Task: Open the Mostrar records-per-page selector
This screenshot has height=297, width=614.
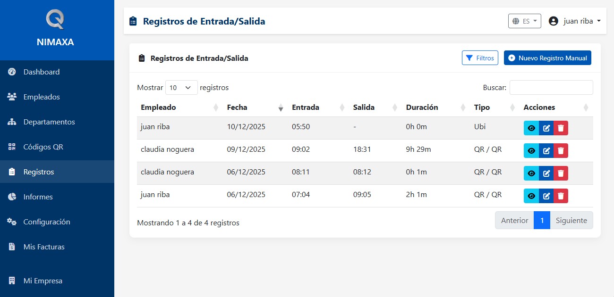Action: [x=181, y=87]
